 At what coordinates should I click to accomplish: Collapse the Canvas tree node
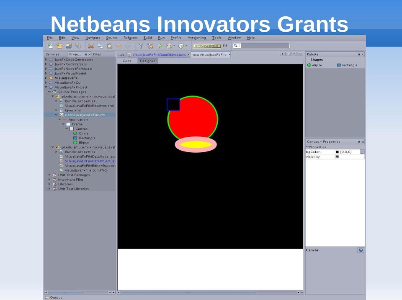click(67, 128)
